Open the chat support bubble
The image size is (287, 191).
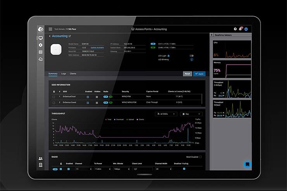(247, 164)
